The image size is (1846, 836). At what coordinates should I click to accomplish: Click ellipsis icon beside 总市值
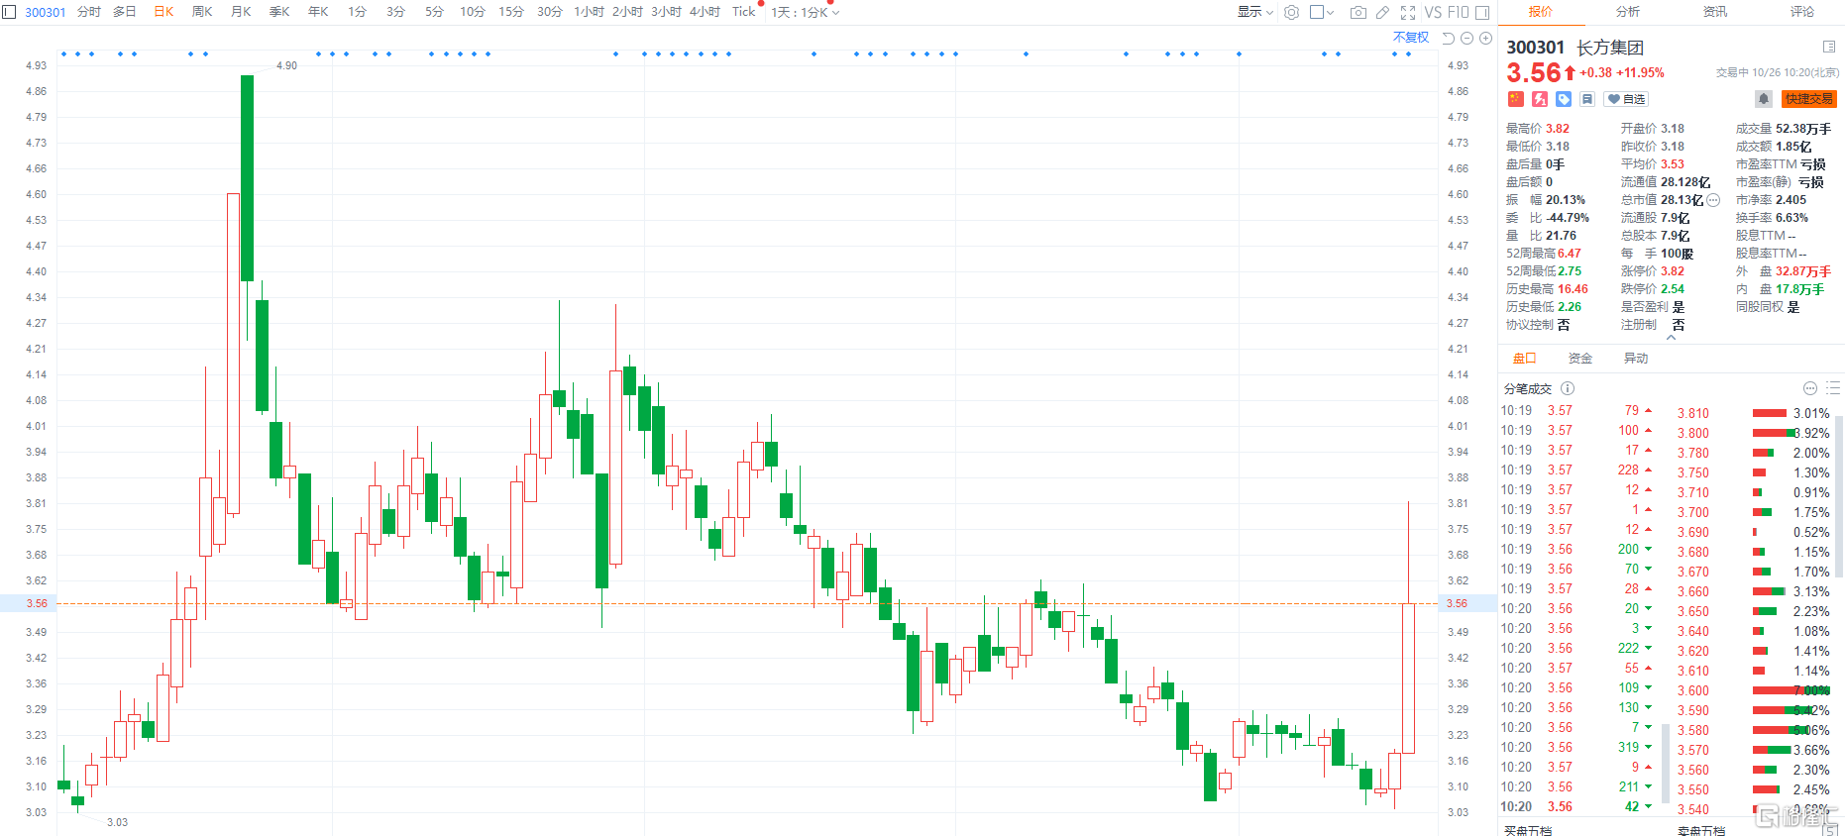[x=1713, y=200]
